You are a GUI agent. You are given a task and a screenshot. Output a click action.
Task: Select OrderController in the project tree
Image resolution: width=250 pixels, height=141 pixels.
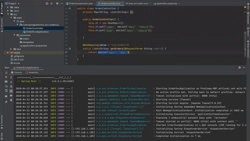click(x=34, y=28)
